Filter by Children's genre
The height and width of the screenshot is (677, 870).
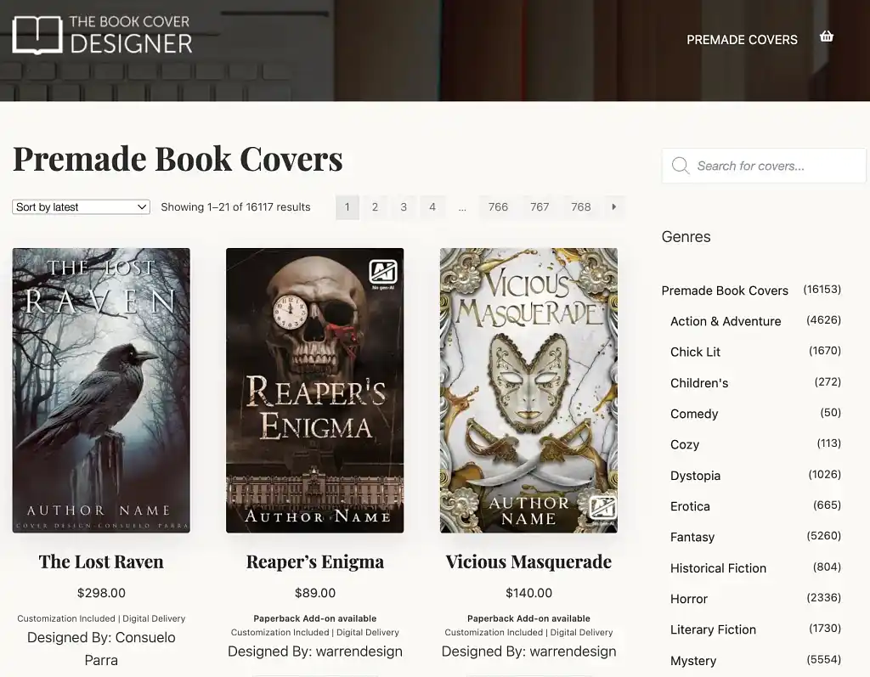pos(699,383)
